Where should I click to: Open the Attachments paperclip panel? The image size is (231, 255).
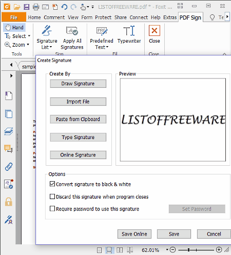[9, 167]
